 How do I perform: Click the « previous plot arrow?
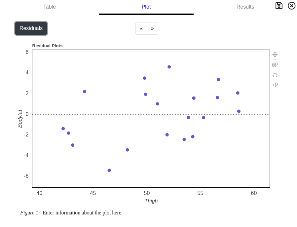coord(141,28)
